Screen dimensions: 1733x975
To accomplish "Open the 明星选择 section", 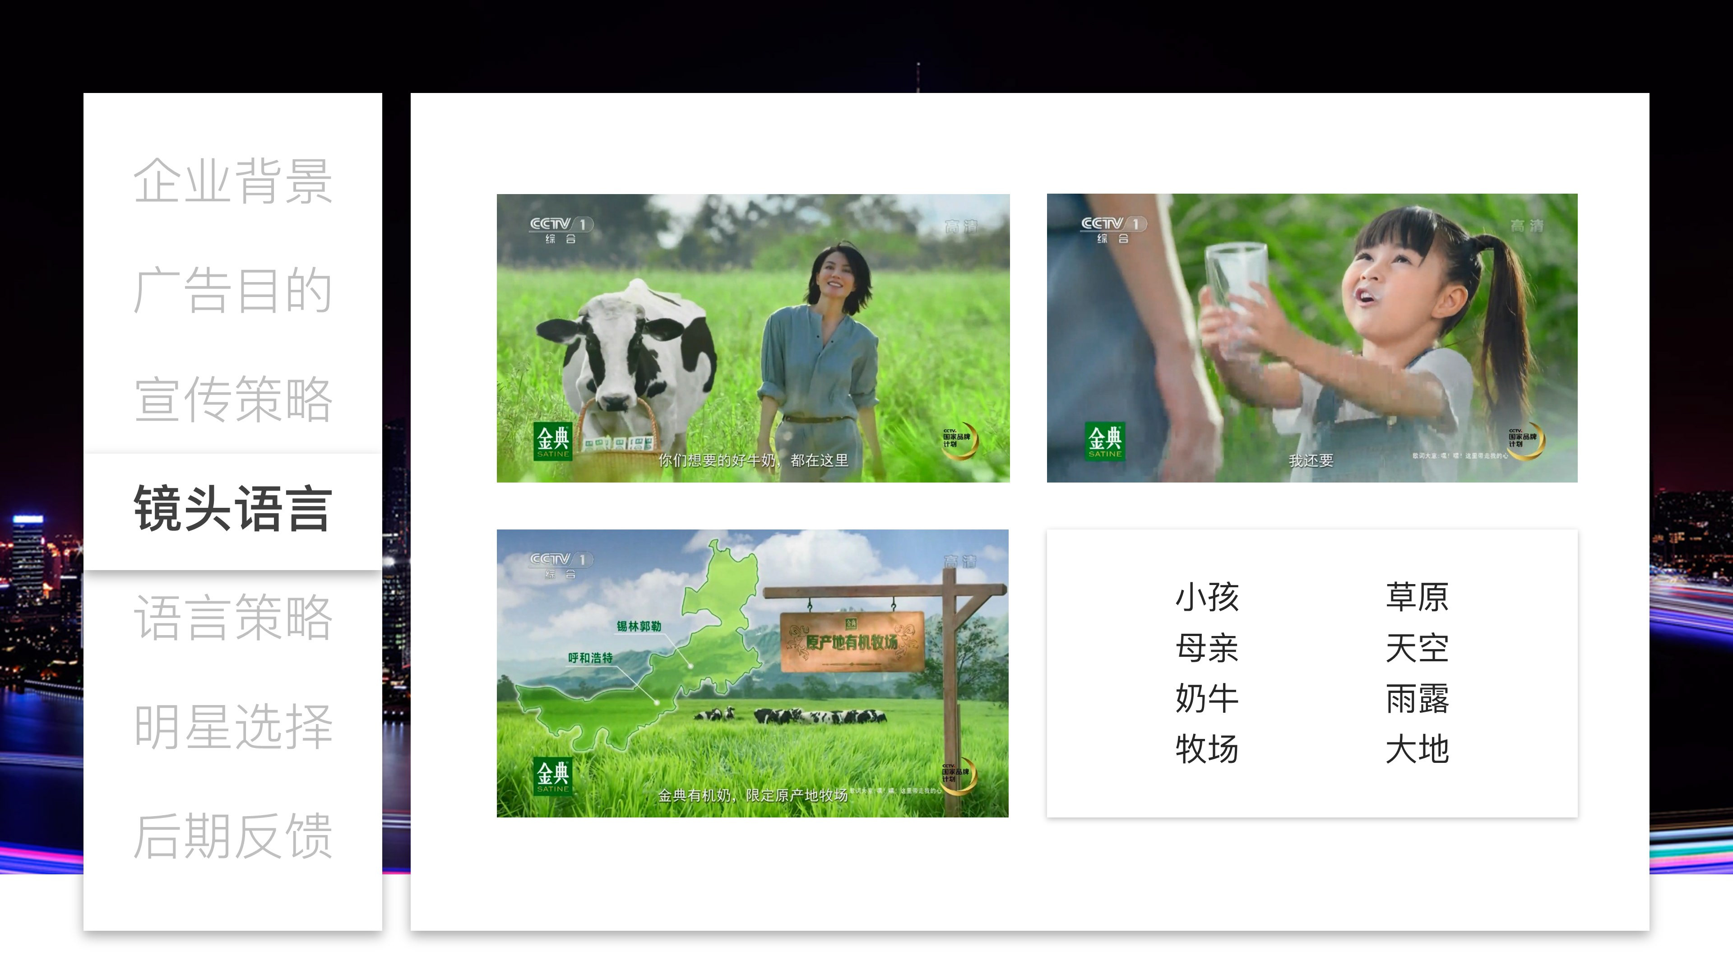I will click(x=233, y=727).
